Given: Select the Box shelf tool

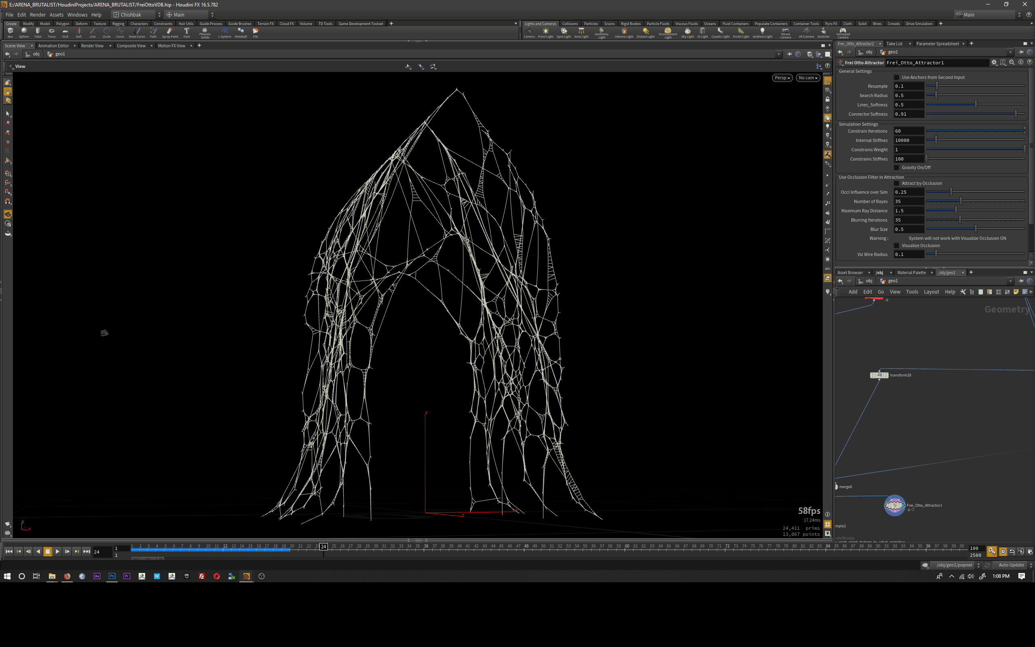Looking at the screenshot, I should coord(10,32).
